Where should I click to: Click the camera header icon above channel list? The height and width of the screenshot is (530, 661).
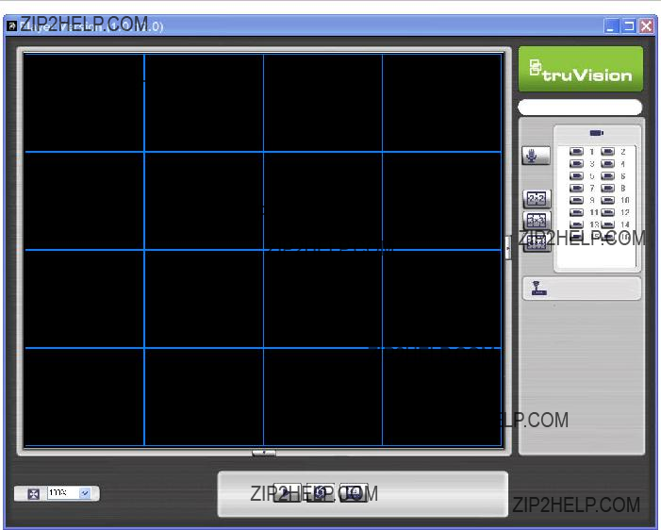[x=597, y=133]
